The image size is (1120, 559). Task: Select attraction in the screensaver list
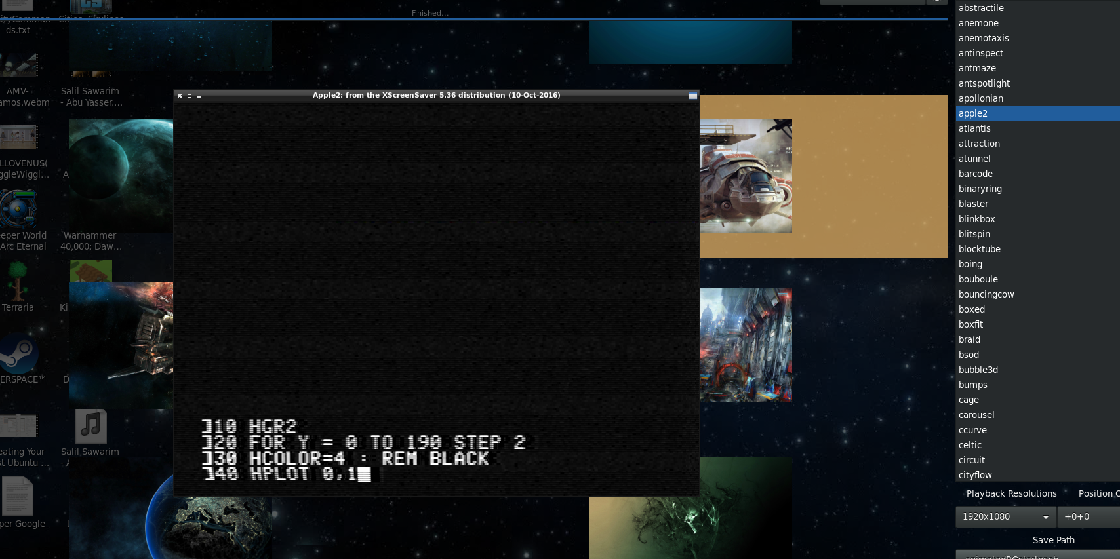pos(1037,144)
